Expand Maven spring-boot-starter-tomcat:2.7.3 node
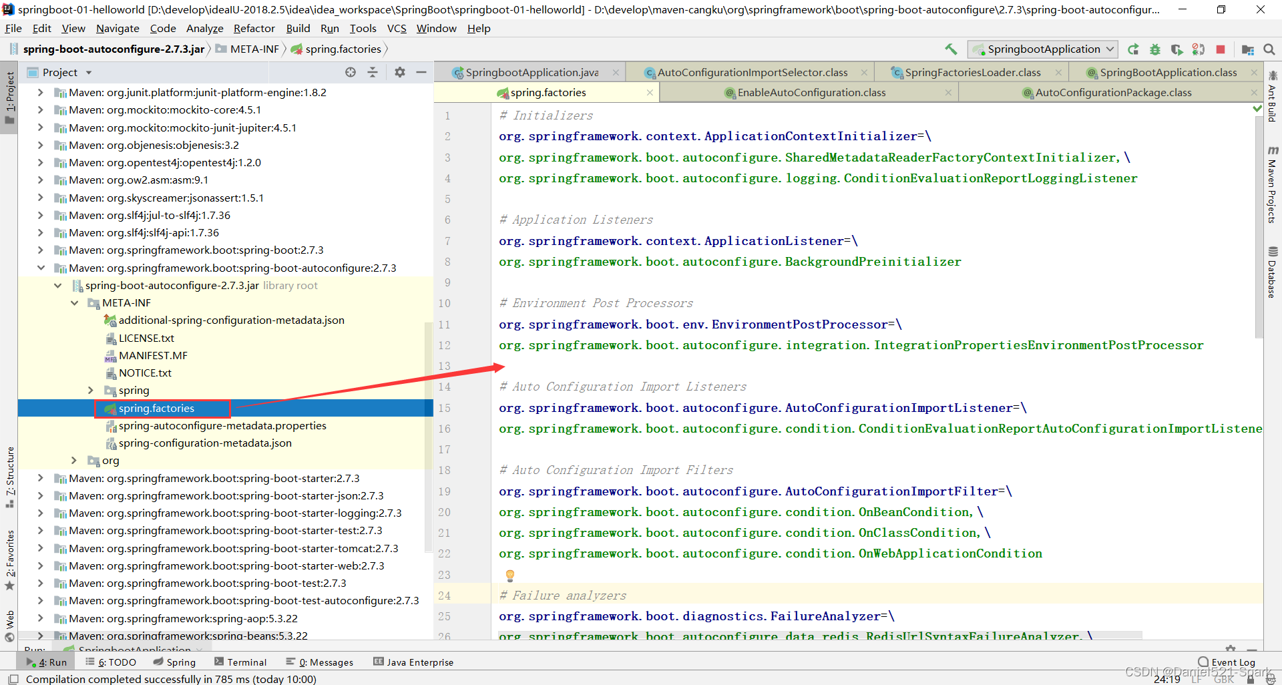Image resolution: width=1282 pixels, height=685 pixels. pos(41,548)
